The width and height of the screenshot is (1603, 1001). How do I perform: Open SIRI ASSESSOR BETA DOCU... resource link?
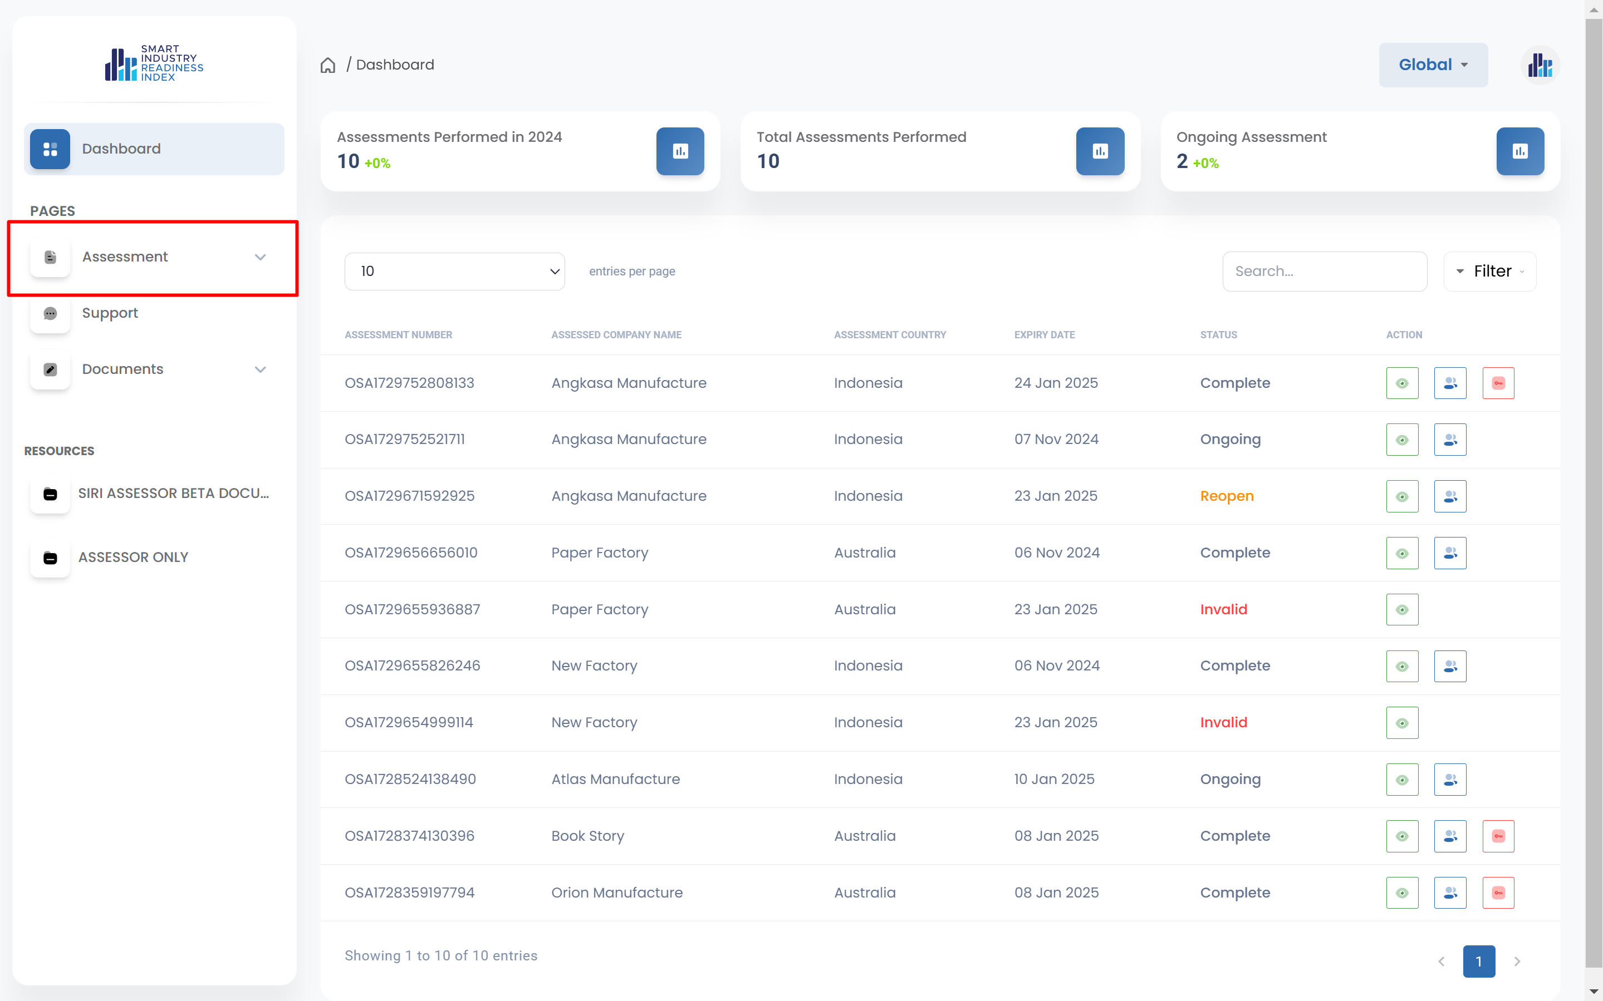pos(173,493)
